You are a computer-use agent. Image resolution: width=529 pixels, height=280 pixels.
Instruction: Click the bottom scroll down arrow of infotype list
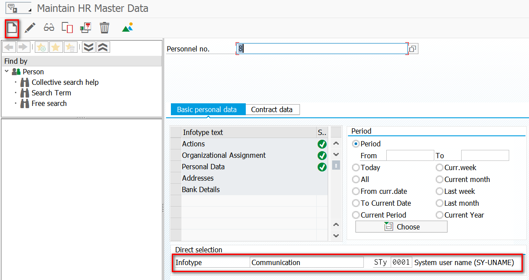(336, 236)
